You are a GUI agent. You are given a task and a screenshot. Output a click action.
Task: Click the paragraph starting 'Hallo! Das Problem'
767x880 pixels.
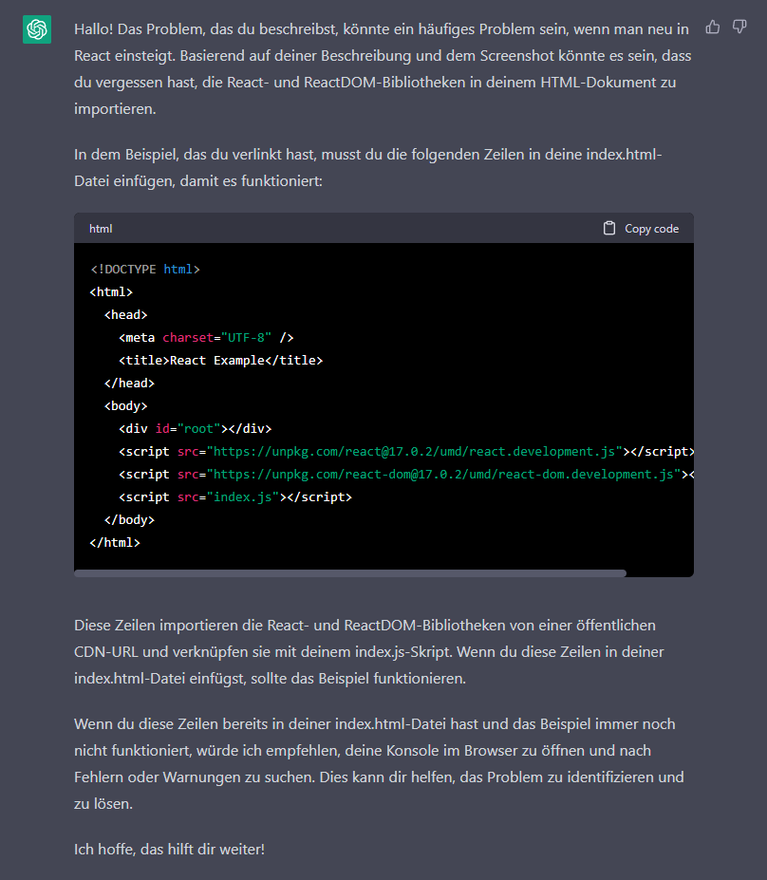[383, 68]
